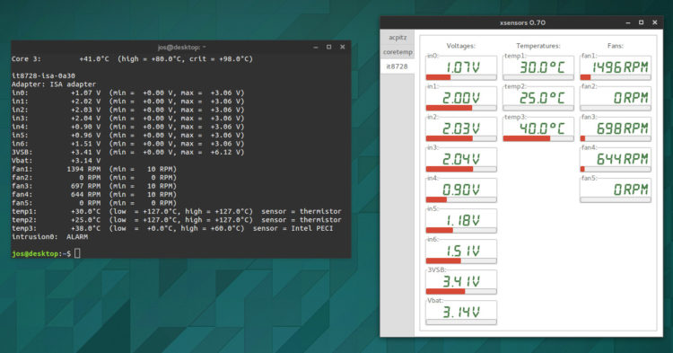Click the 'fan1: 1394 RPM' terminal line
Image resolution: width=673 pixels, height=353 pixels.
tap(94, 169)
